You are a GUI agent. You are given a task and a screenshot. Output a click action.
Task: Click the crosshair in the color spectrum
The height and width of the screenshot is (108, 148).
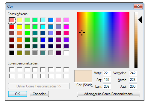(x=82, y=33)
